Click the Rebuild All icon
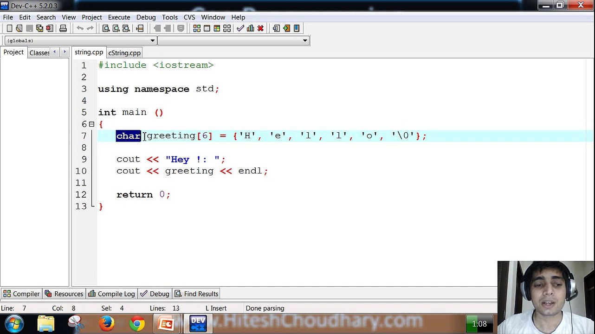 [x=227, y=28]
